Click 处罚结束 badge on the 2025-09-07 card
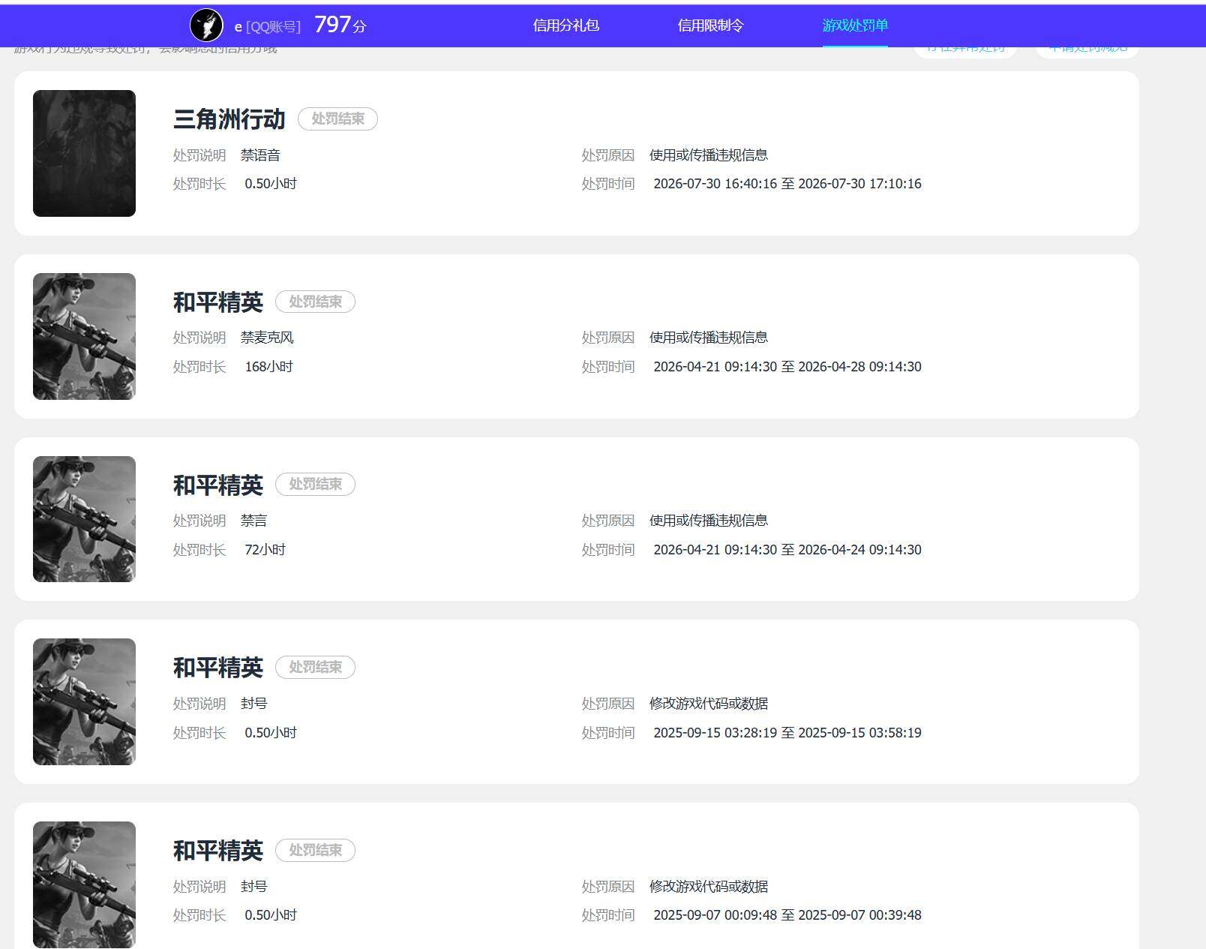 tap(315, 850)
